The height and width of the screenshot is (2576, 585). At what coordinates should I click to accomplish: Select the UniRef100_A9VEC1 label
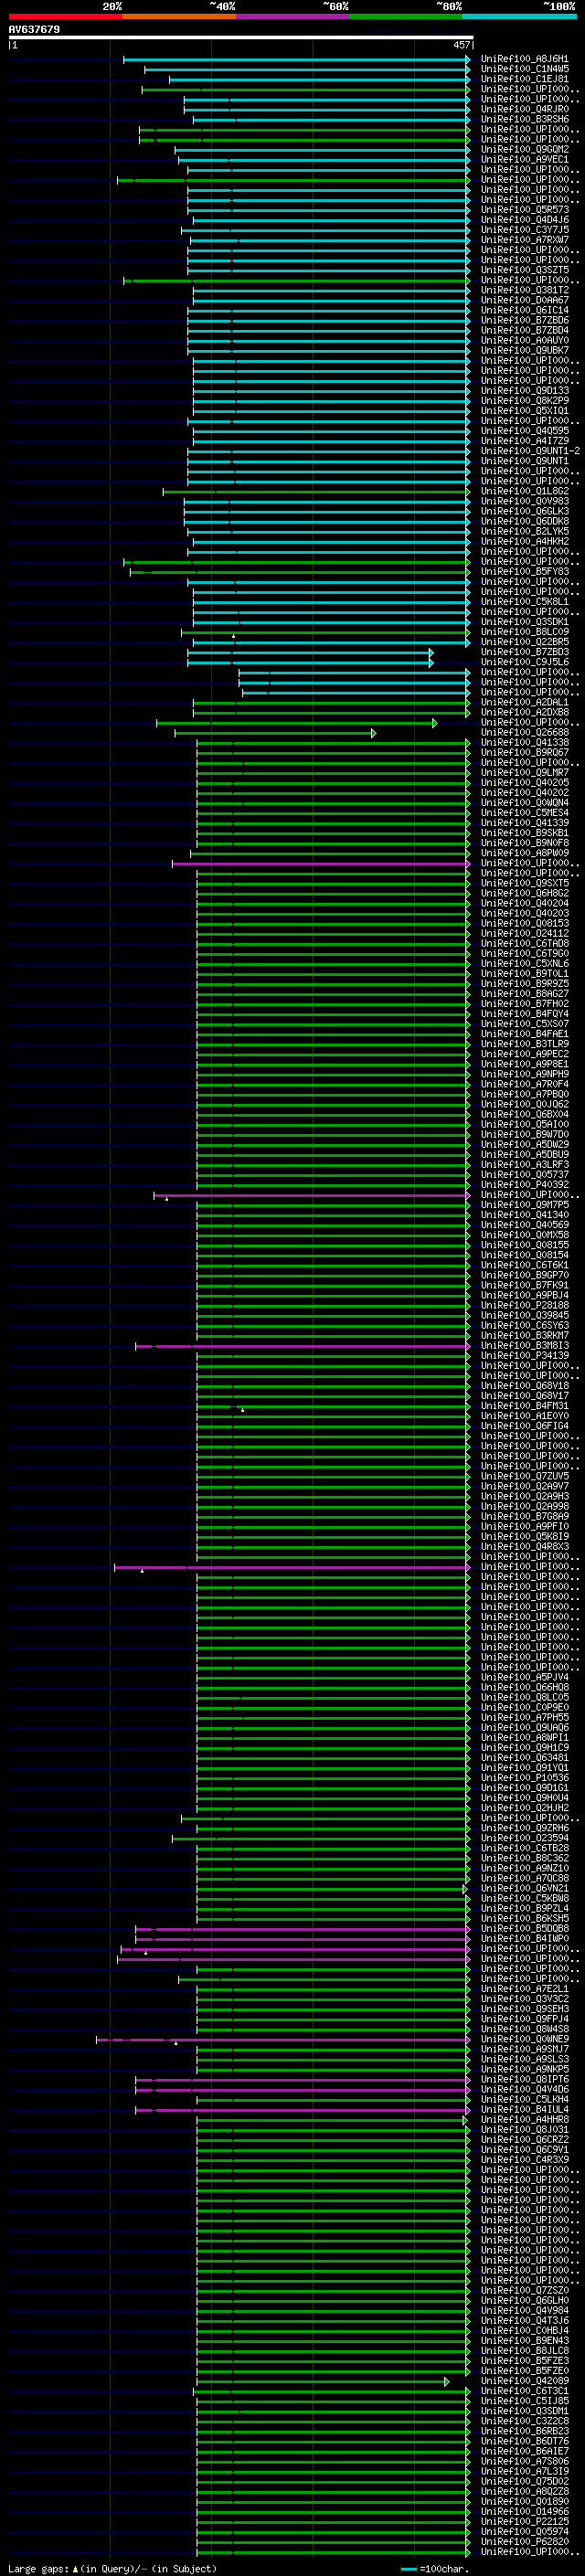[x=524, y=159]
